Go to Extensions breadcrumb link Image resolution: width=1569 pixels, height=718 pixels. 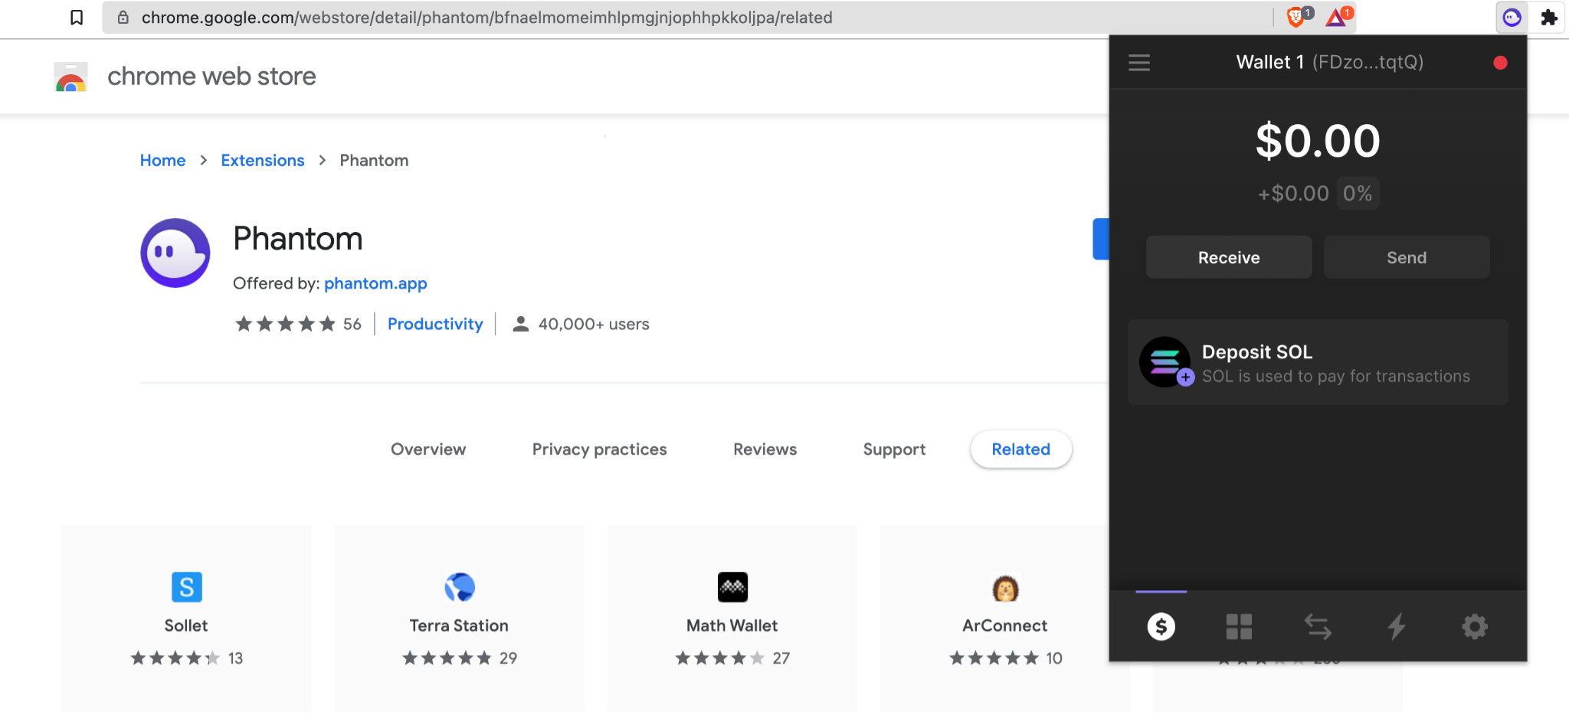263,161
